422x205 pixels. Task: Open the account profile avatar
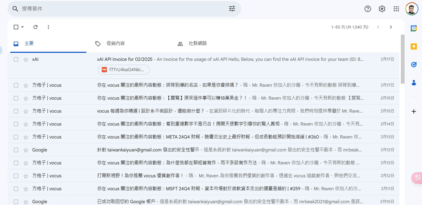[412, 9]
